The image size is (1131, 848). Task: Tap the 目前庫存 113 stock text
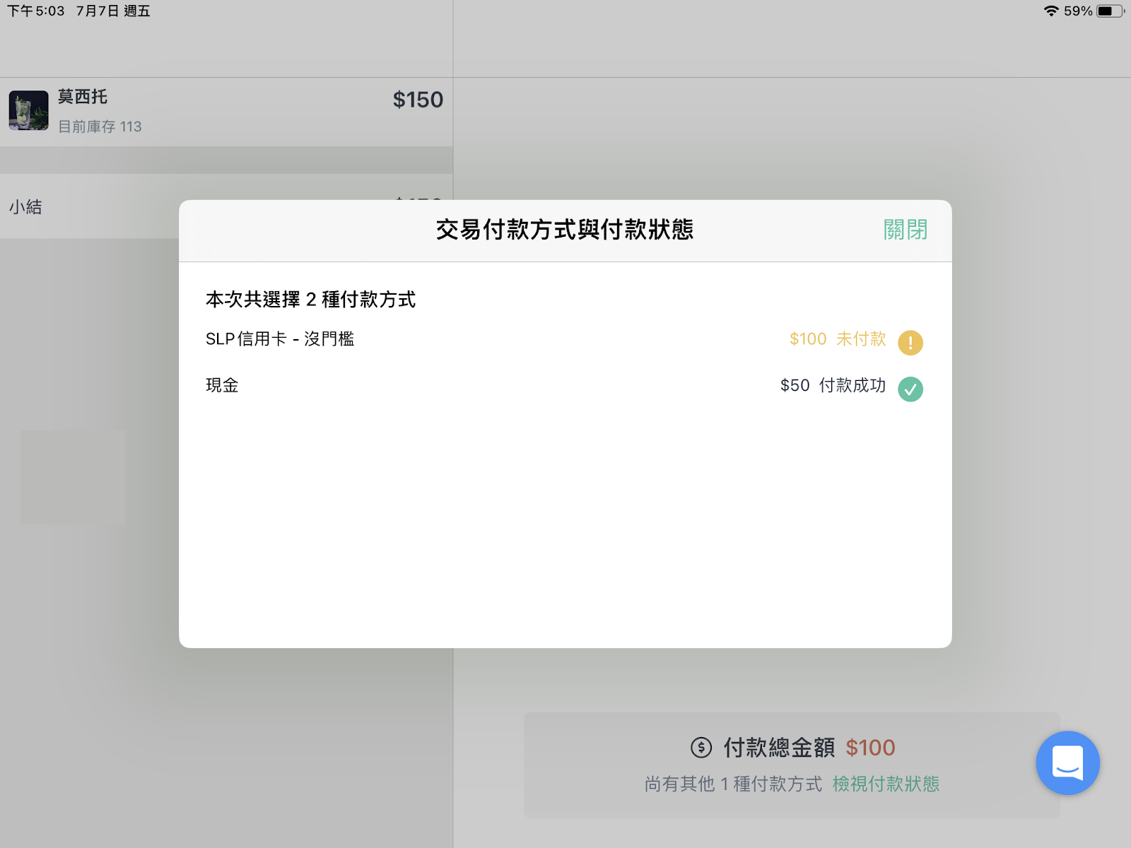tap(100, 126)
